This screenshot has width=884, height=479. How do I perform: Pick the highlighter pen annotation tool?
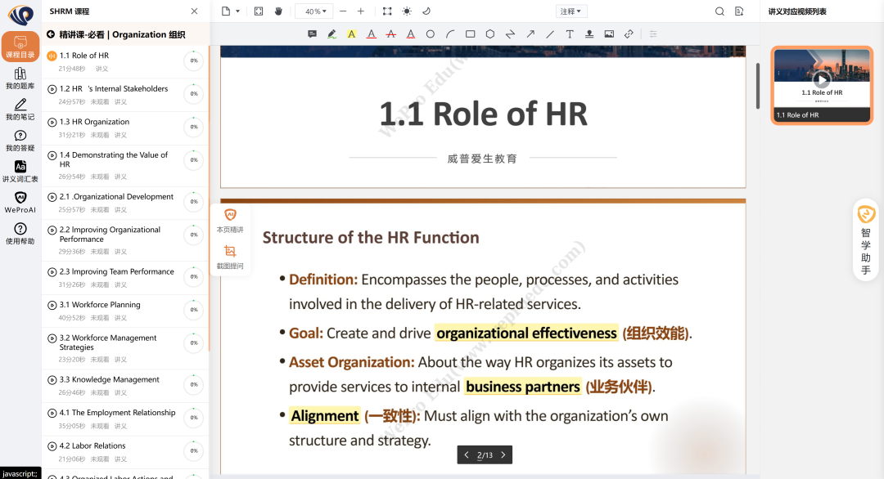pyautogui.click(x=331, y=34)
